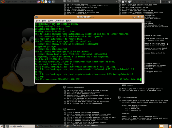
Task: Open the Applications menu
Action: coord(11,2)
